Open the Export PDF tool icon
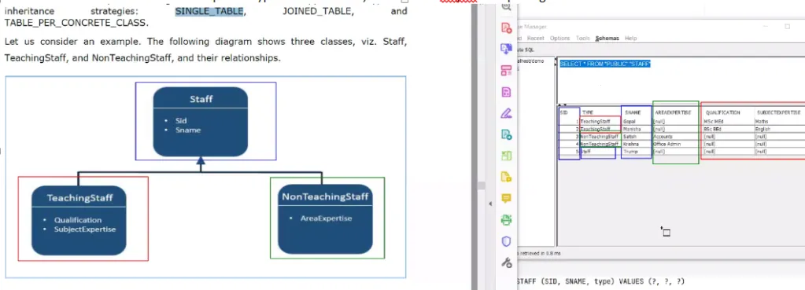The height and width of the screenshot is (290, 805). [x=506, y=49]
